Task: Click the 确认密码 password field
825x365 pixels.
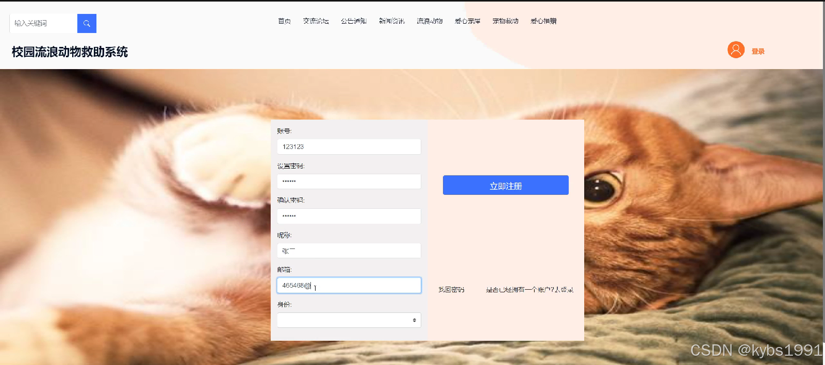Action: click(349, 216)
